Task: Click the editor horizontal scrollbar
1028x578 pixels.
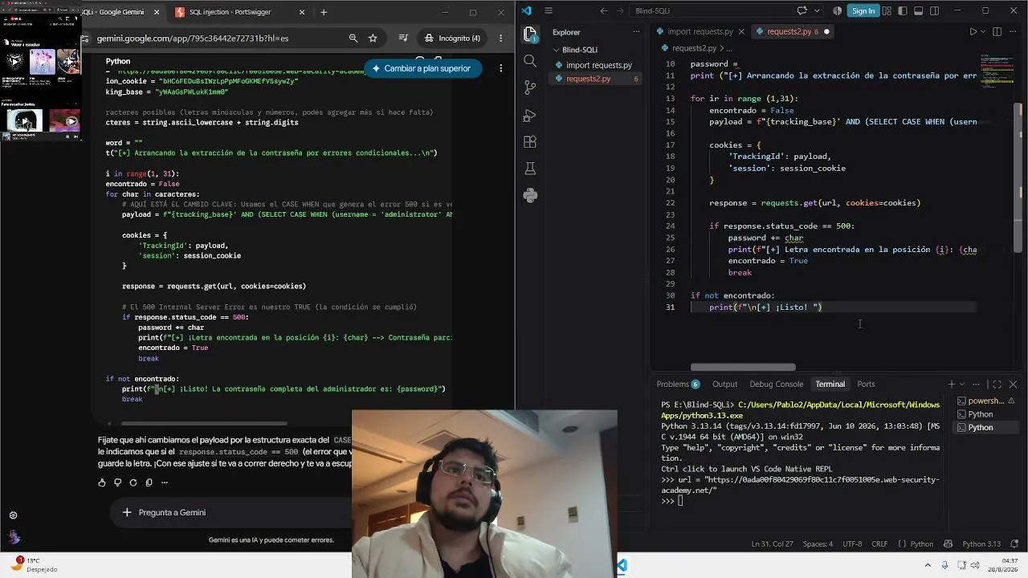Action: point(744,367)
